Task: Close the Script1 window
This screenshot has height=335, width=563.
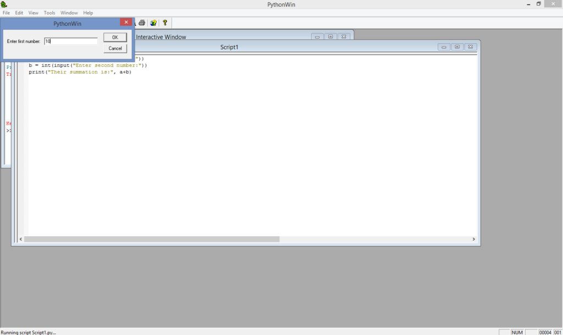Action: (471, 47)
